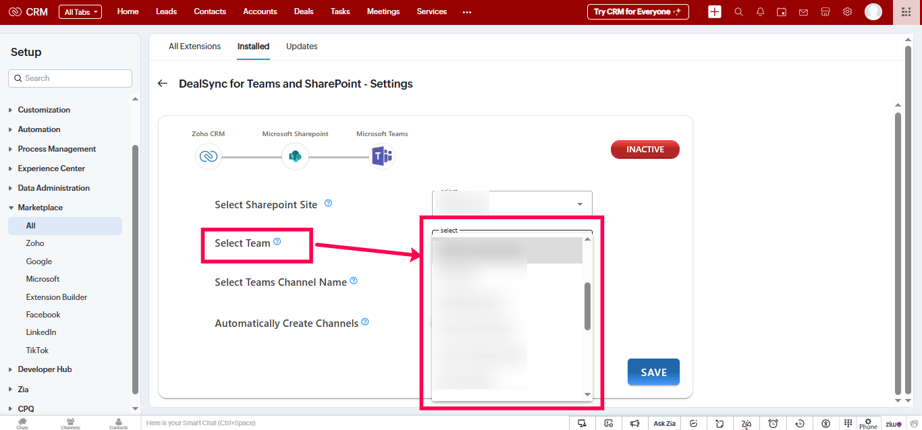Open the Marketplace store icon

825,12
